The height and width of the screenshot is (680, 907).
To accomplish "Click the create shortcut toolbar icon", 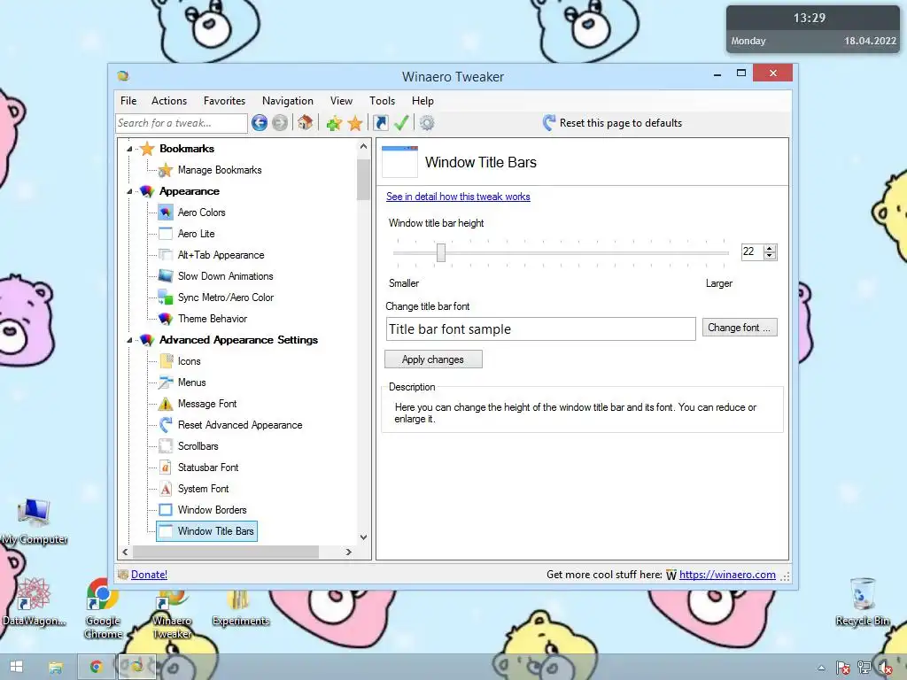I will [x=381, y=122].
